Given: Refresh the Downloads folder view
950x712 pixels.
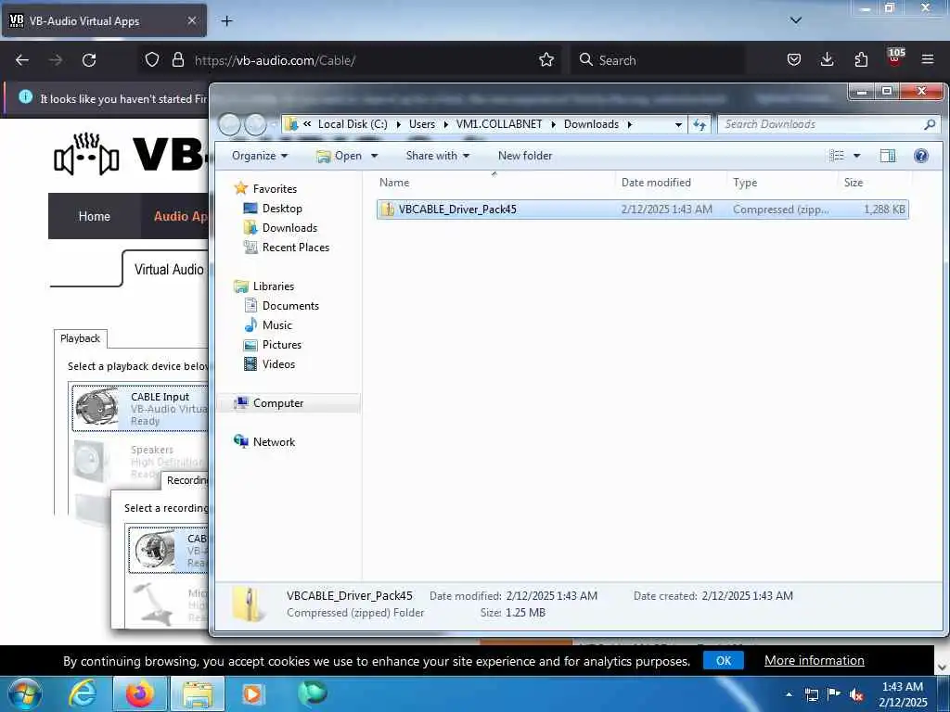Looking at the screenshot, I should [x=700, y=125].
